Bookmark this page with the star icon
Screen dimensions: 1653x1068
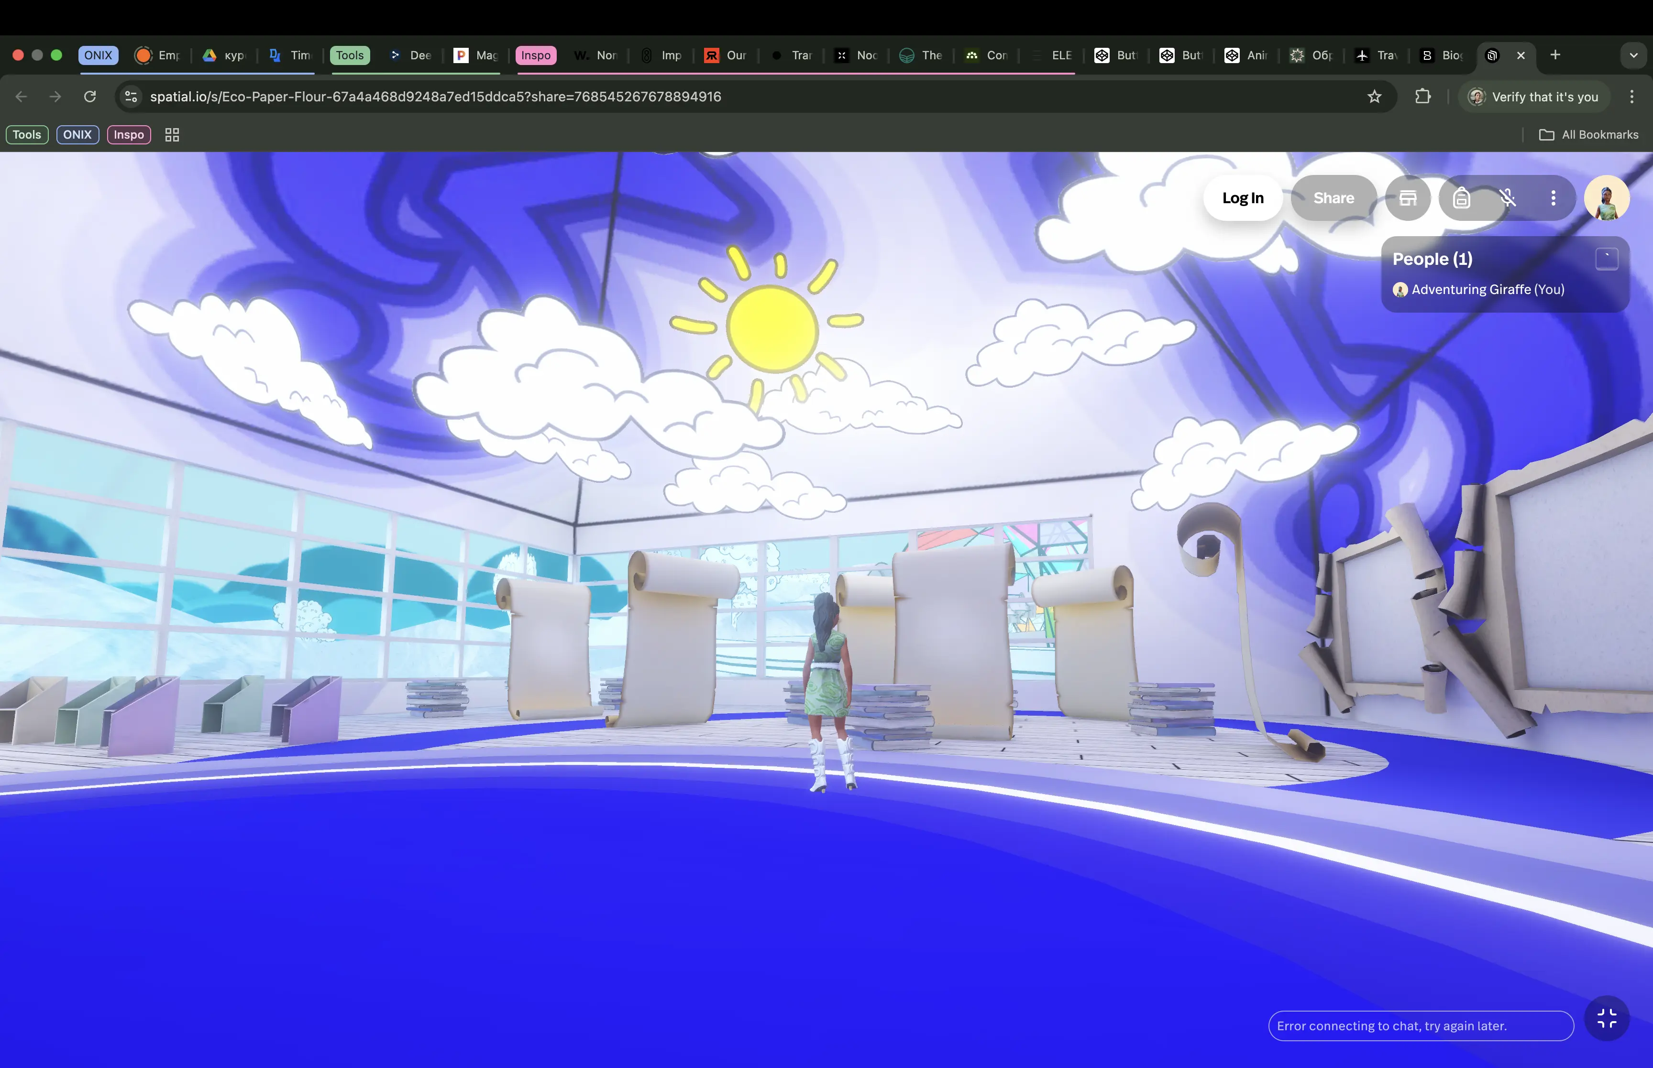(1374, 97)
